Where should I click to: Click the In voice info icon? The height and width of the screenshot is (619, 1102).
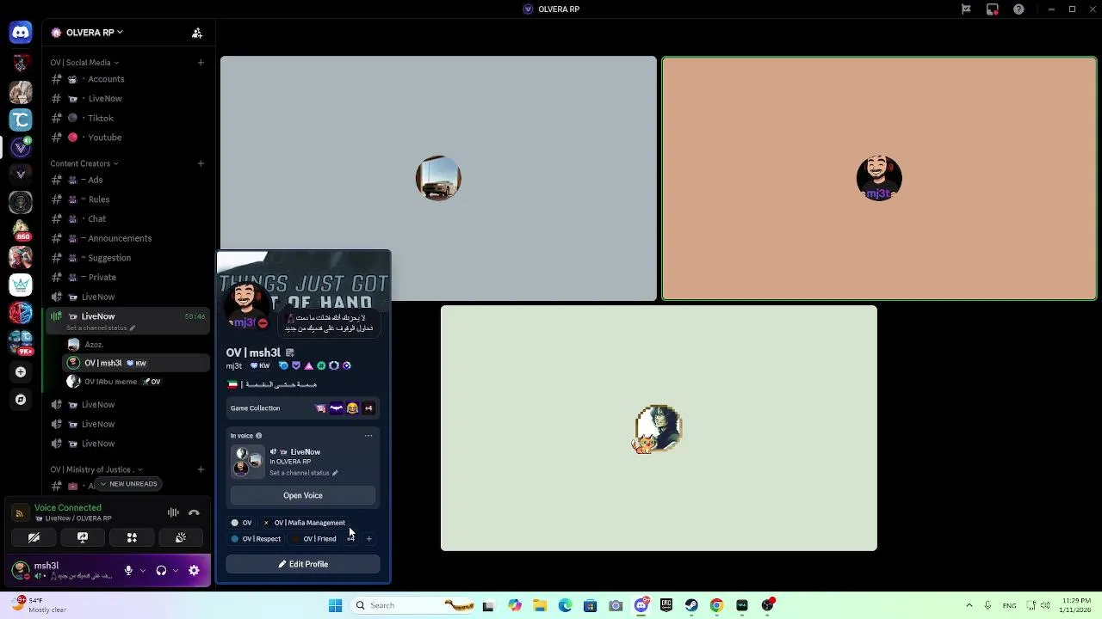(258, 436)
